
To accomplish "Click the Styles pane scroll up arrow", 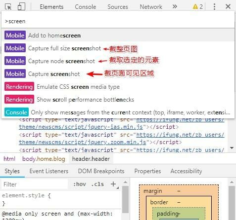I will [126, 182].
